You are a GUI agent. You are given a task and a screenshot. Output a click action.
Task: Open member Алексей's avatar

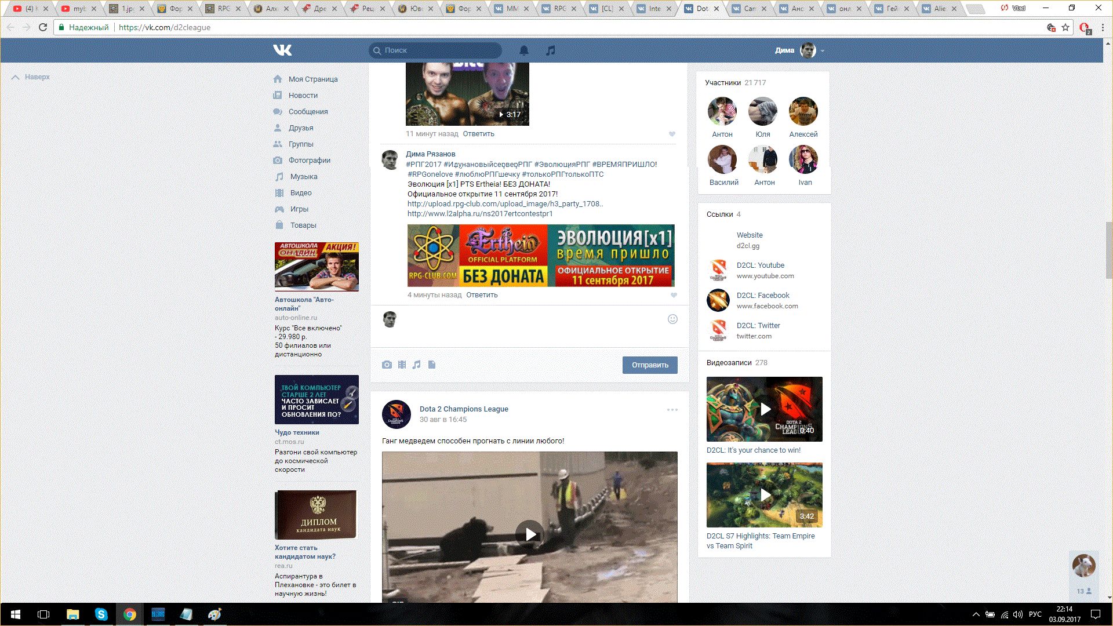[803, 111]
